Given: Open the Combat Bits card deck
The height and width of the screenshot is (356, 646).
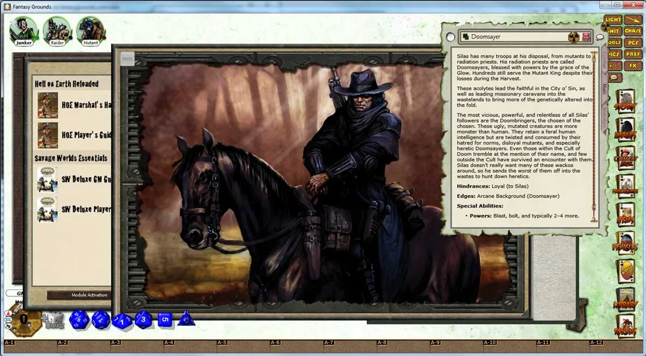Looking at the screenshot, I should [626, 159].
